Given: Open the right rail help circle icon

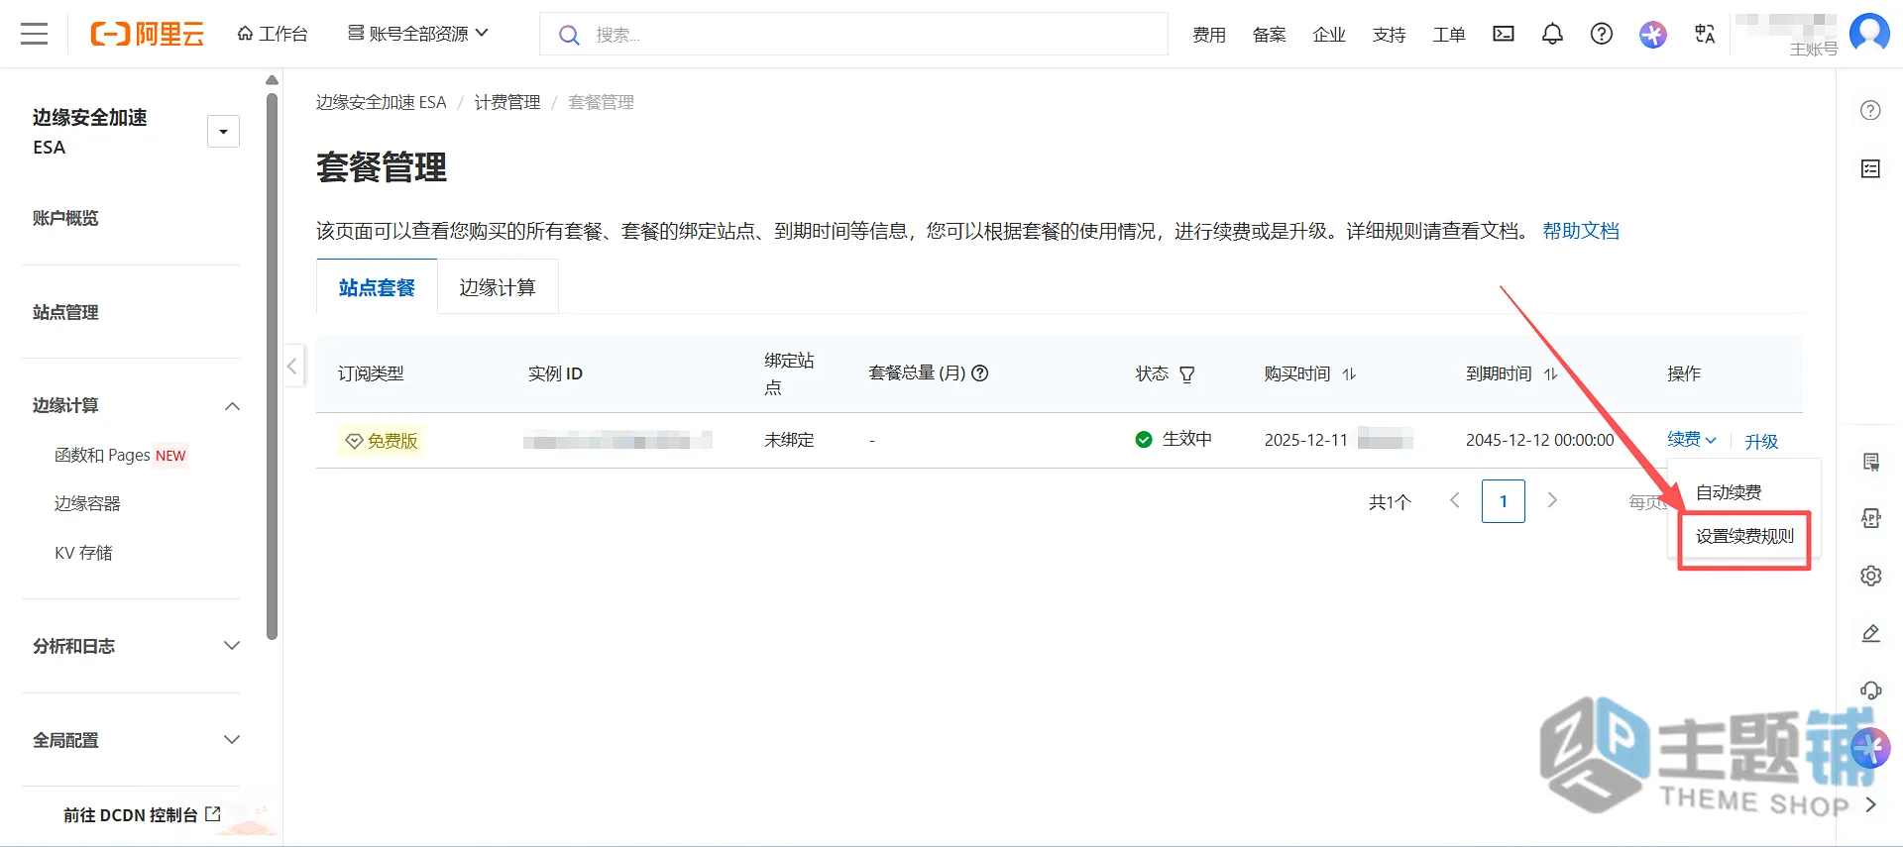Looking at the screenshot, I should [x=1870, y=111].
